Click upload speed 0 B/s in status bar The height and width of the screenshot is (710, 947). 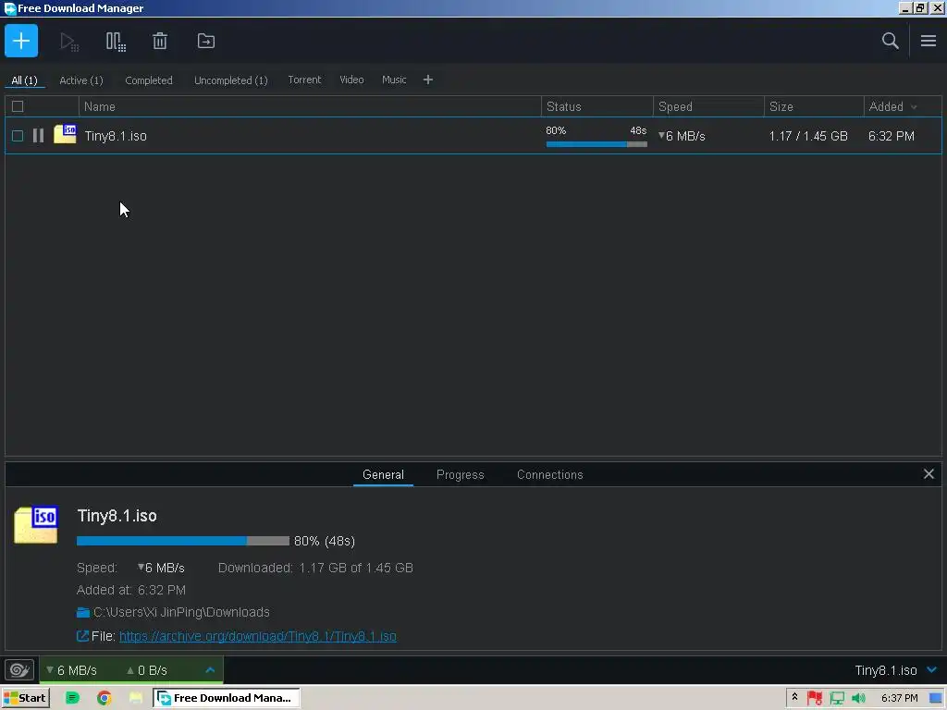(x=147, y=670)
